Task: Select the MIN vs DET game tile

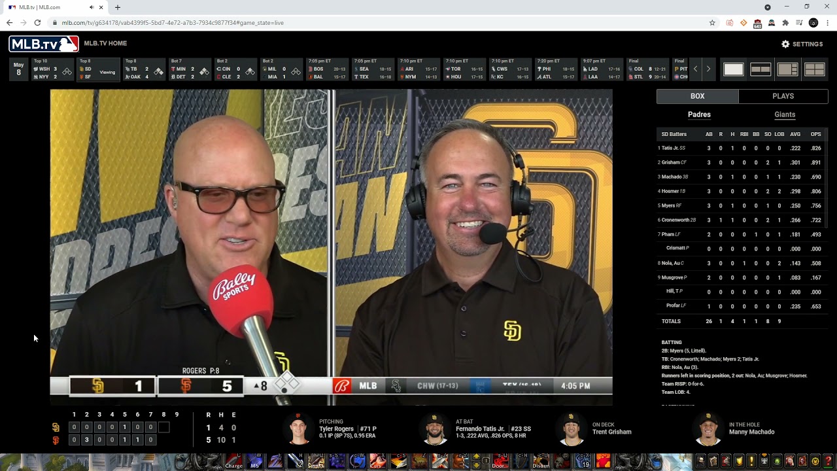Action: pos(190,69)
